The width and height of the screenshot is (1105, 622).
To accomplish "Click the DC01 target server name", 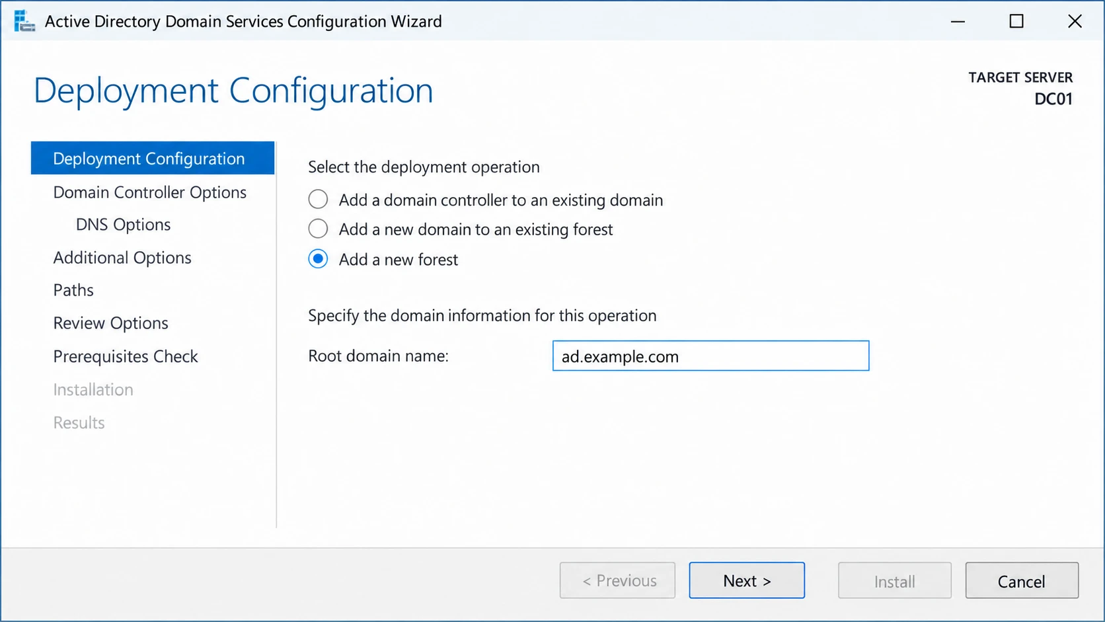I will [x=1053, y=99].
